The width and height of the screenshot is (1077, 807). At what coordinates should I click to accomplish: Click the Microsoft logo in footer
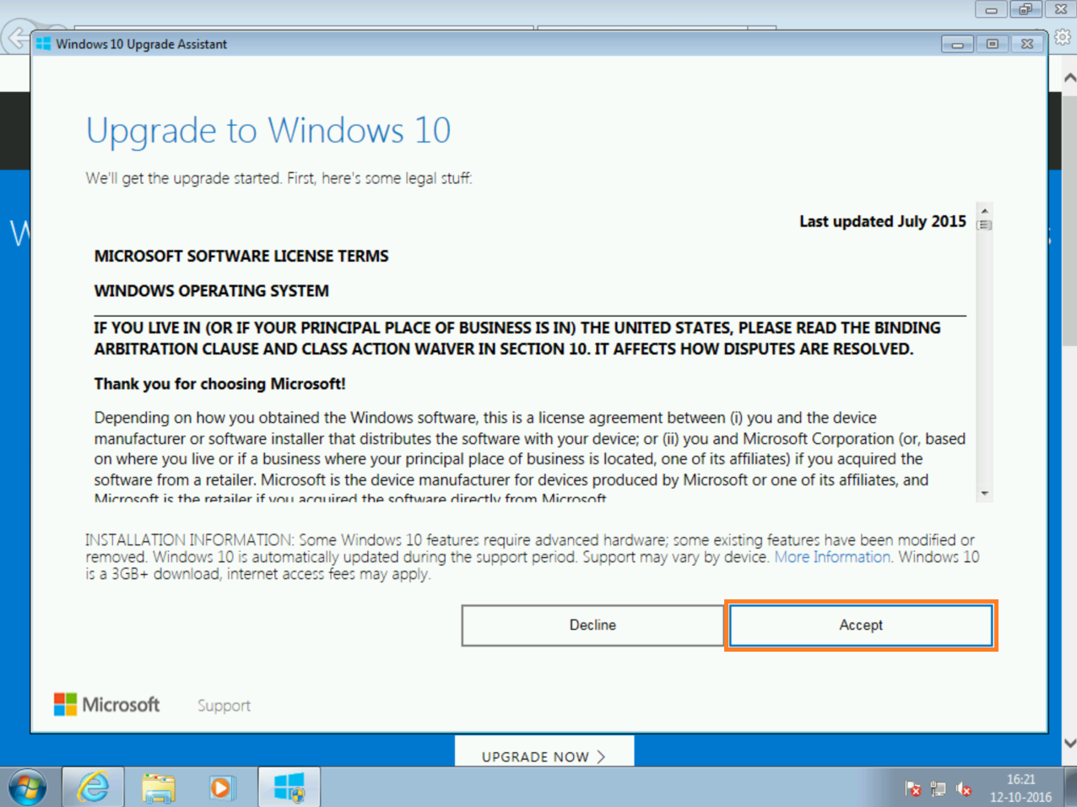tap(107, 704)
